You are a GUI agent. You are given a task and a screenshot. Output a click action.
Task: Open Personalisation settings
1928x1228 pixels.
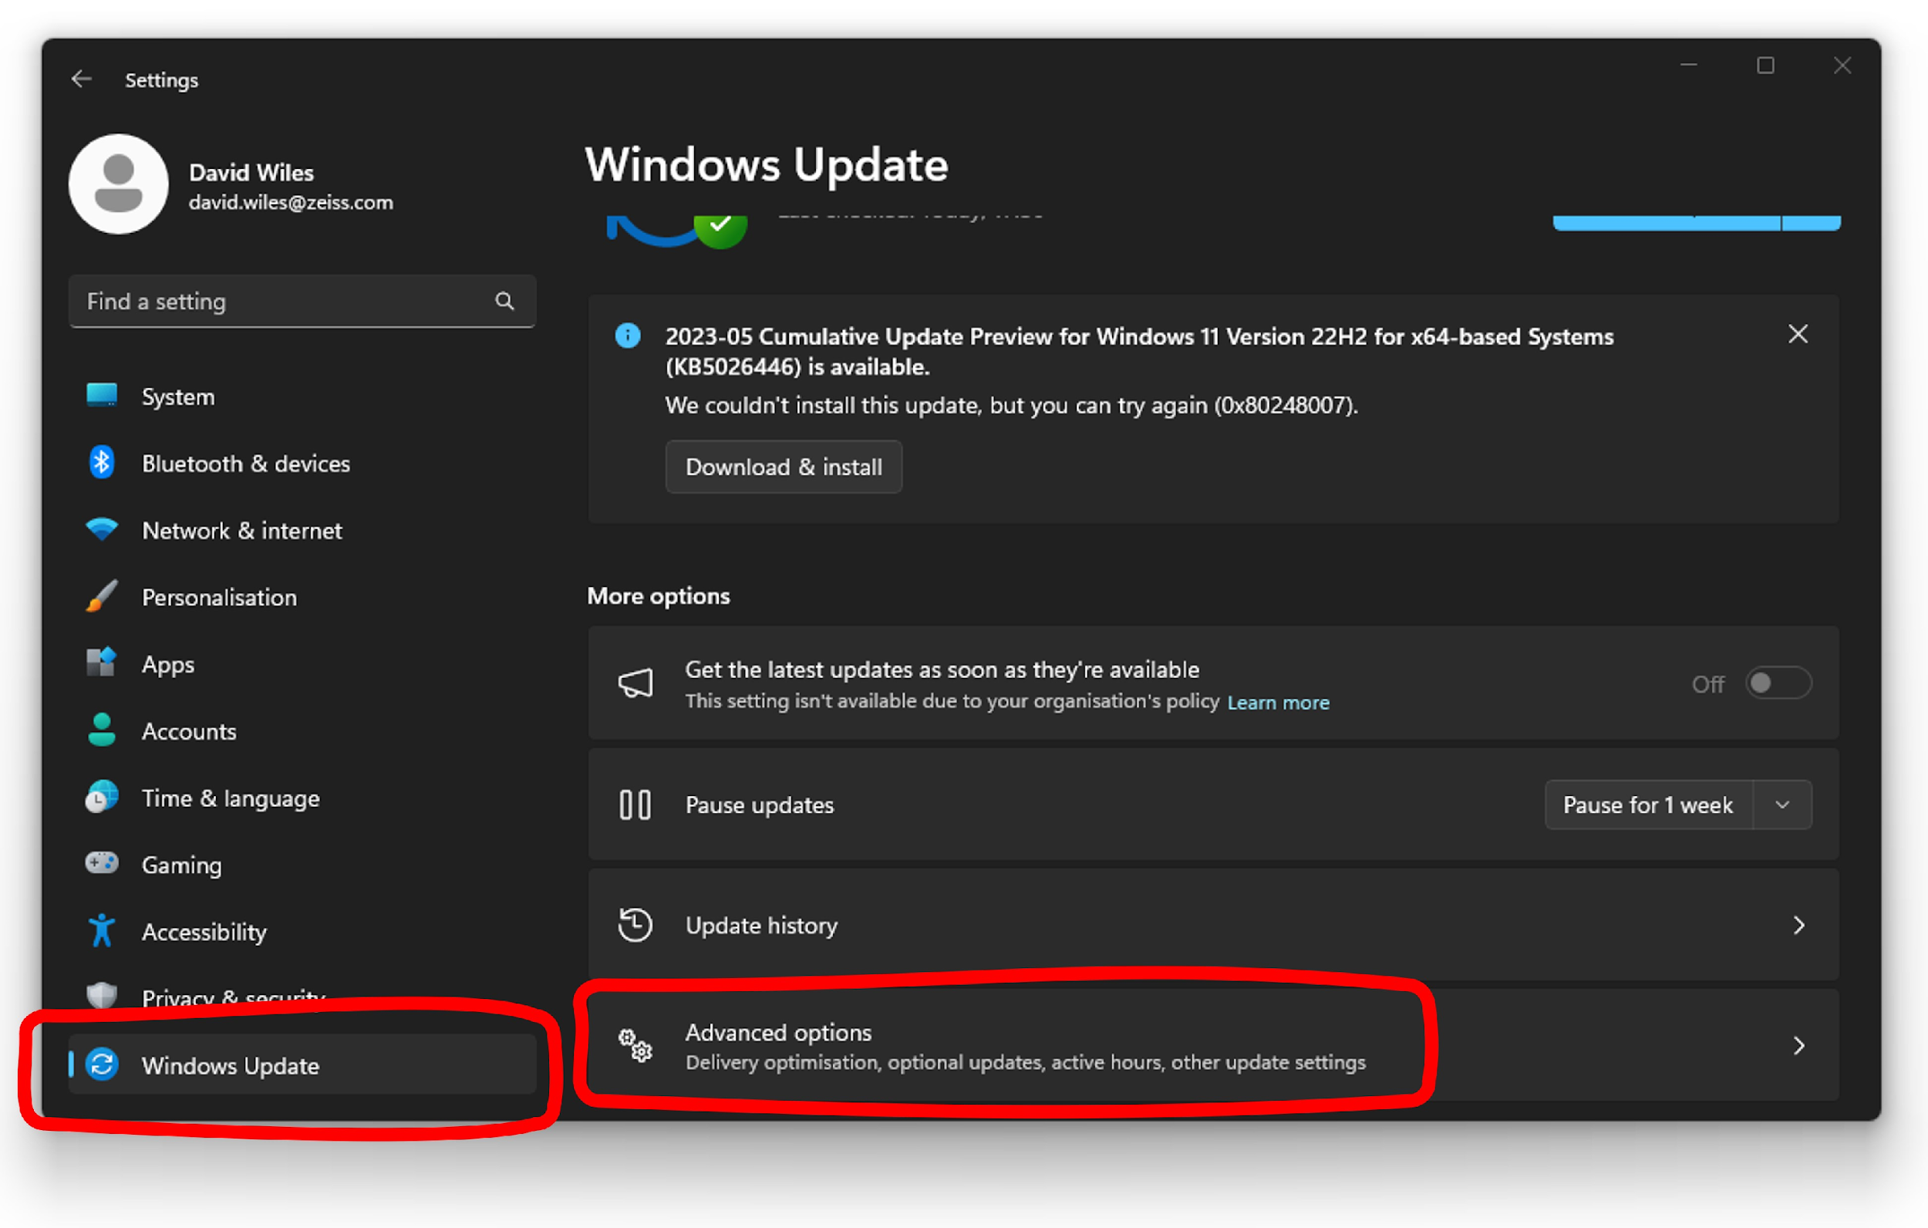(x=218, y=597)
